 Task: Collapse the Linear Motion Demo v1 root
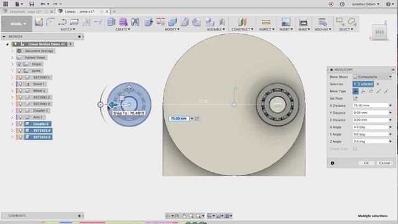tap(7, 44)
